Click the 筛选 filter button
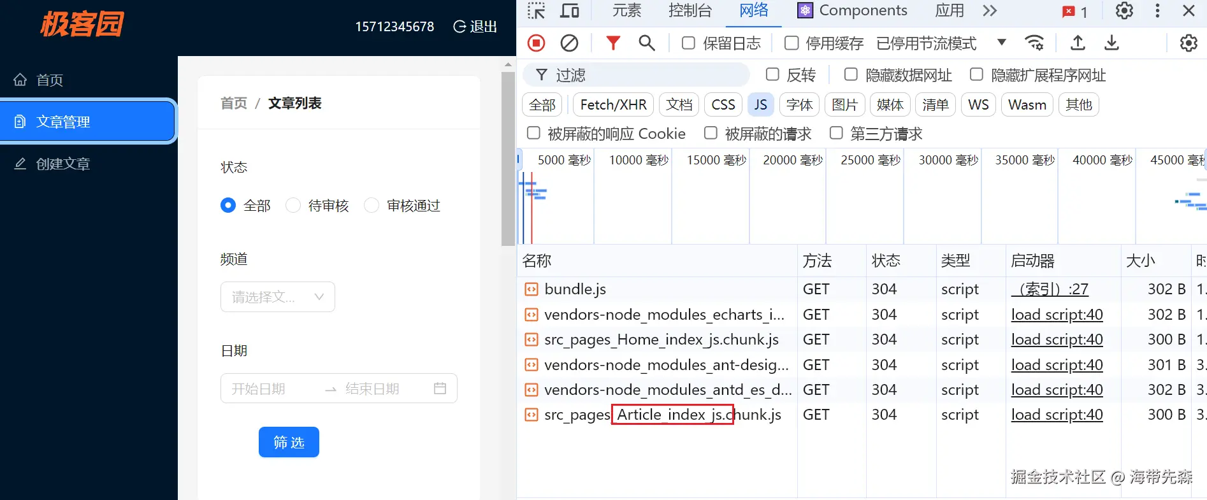This screenshot has width=1207, height=500. [289, 442]
